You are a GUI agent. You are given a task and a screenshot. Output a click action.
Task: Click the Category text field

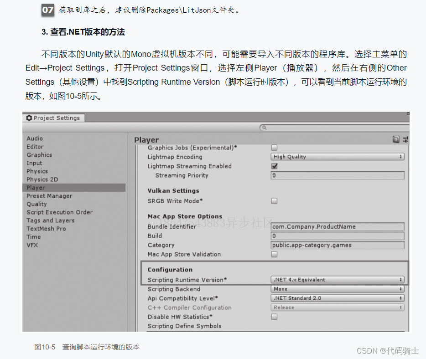(x=338, y=245)
